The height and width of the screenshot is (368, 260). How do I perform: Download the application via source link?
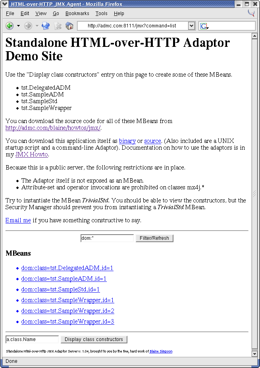coord(152,141)
